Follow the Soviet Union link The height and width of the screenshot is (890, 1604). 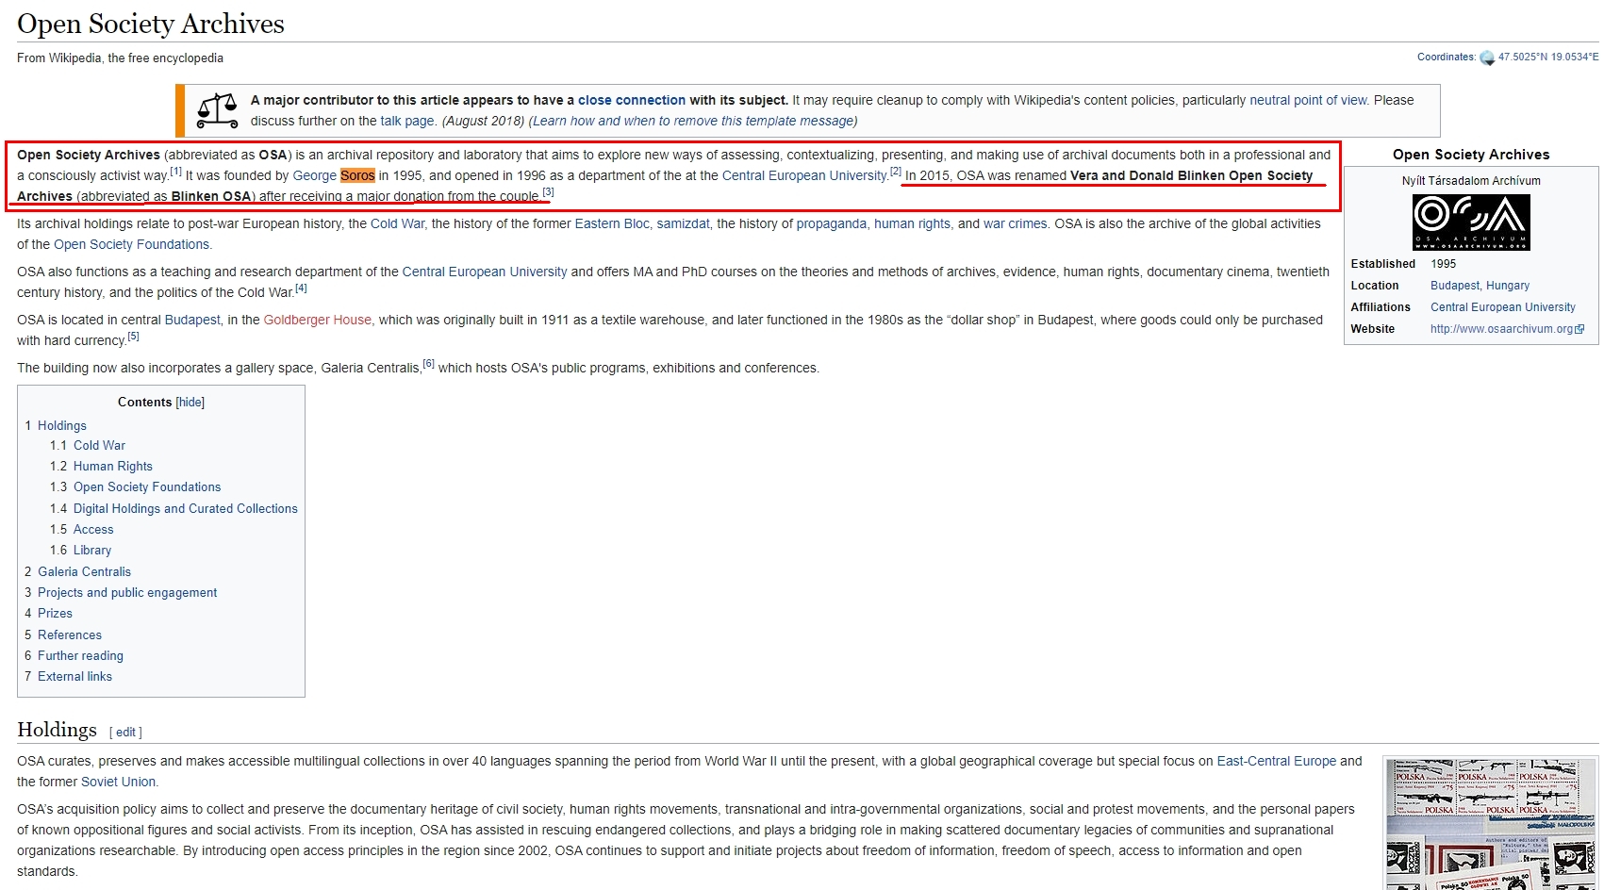point(119,782)
